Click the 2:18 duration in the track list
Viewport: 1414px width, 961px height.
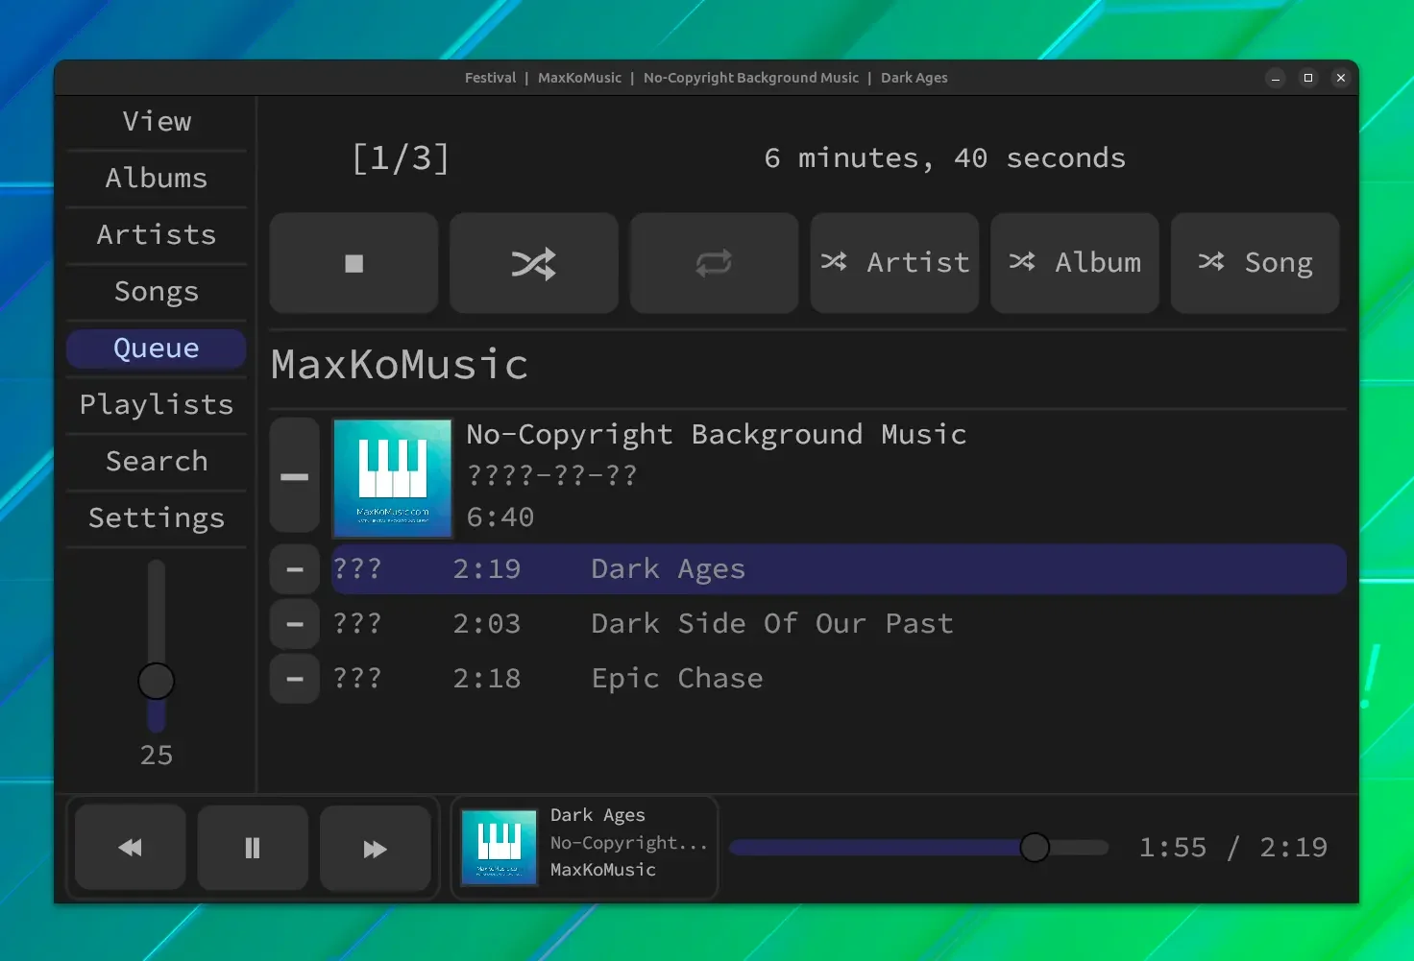point(487,679)
